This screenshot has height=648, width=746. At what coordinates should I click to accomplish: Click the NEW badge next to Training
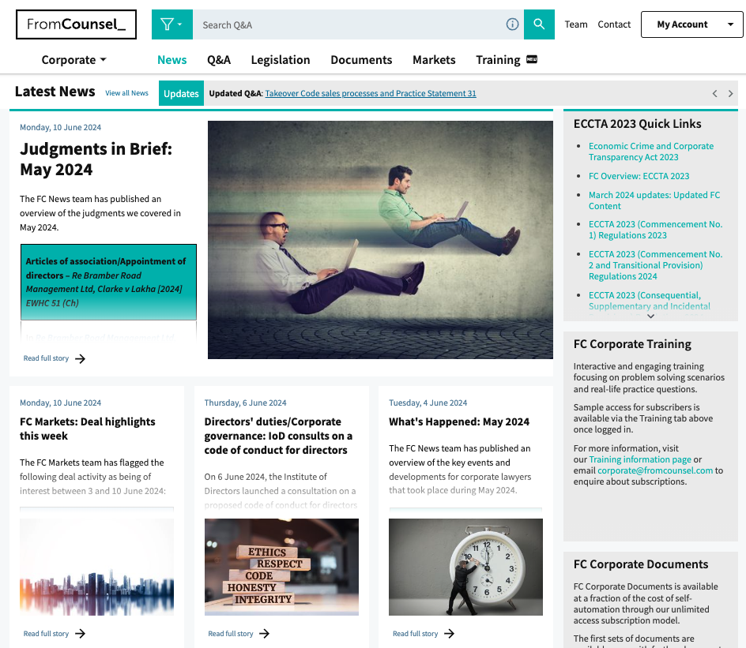(533, 59)
